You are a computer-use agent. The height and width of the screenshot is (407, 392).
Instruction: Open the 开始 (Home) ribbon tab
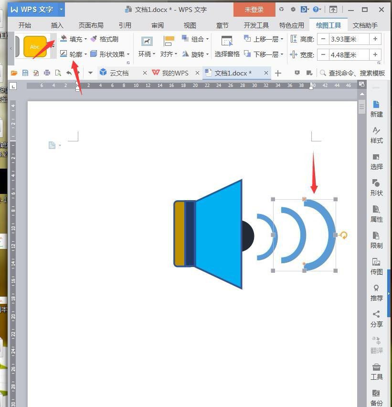coord(25,25)
